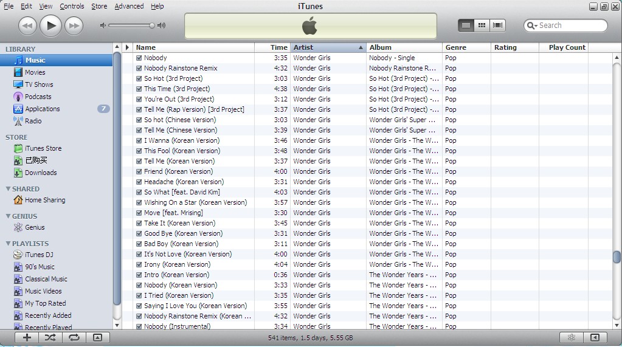This screenshot has height=347, width=622.
Task: Collapse the Genius sidebar section
Action: pos(8,216)
